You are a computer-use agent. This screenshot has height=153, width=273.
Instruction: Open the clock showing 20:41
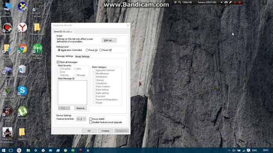[x=265, y=150]
